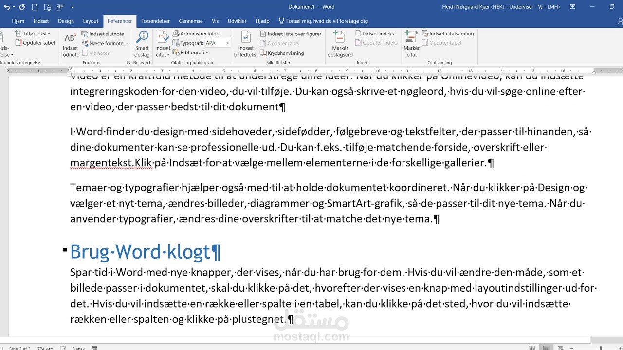Click Indsæt citatsamling

click(448, 34)
